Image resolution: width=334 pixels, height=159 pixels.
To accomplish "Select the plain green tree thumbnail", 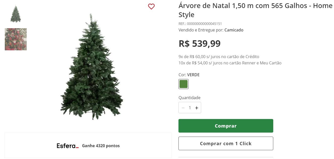I will 16,14.
